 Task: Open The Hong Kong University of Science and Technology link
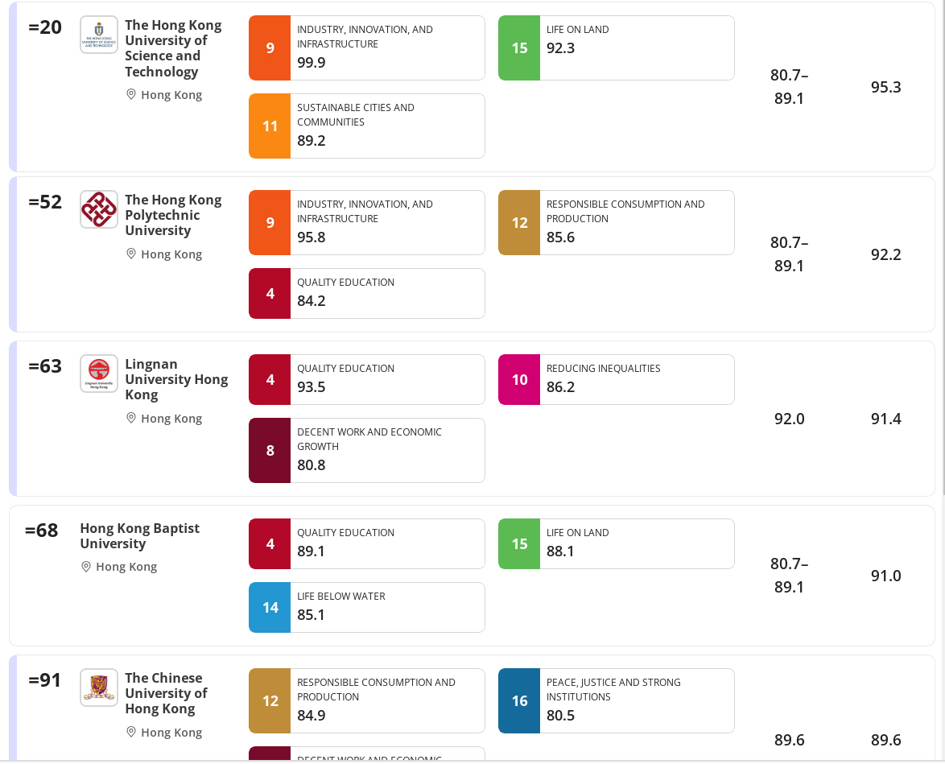coord(174,48)
